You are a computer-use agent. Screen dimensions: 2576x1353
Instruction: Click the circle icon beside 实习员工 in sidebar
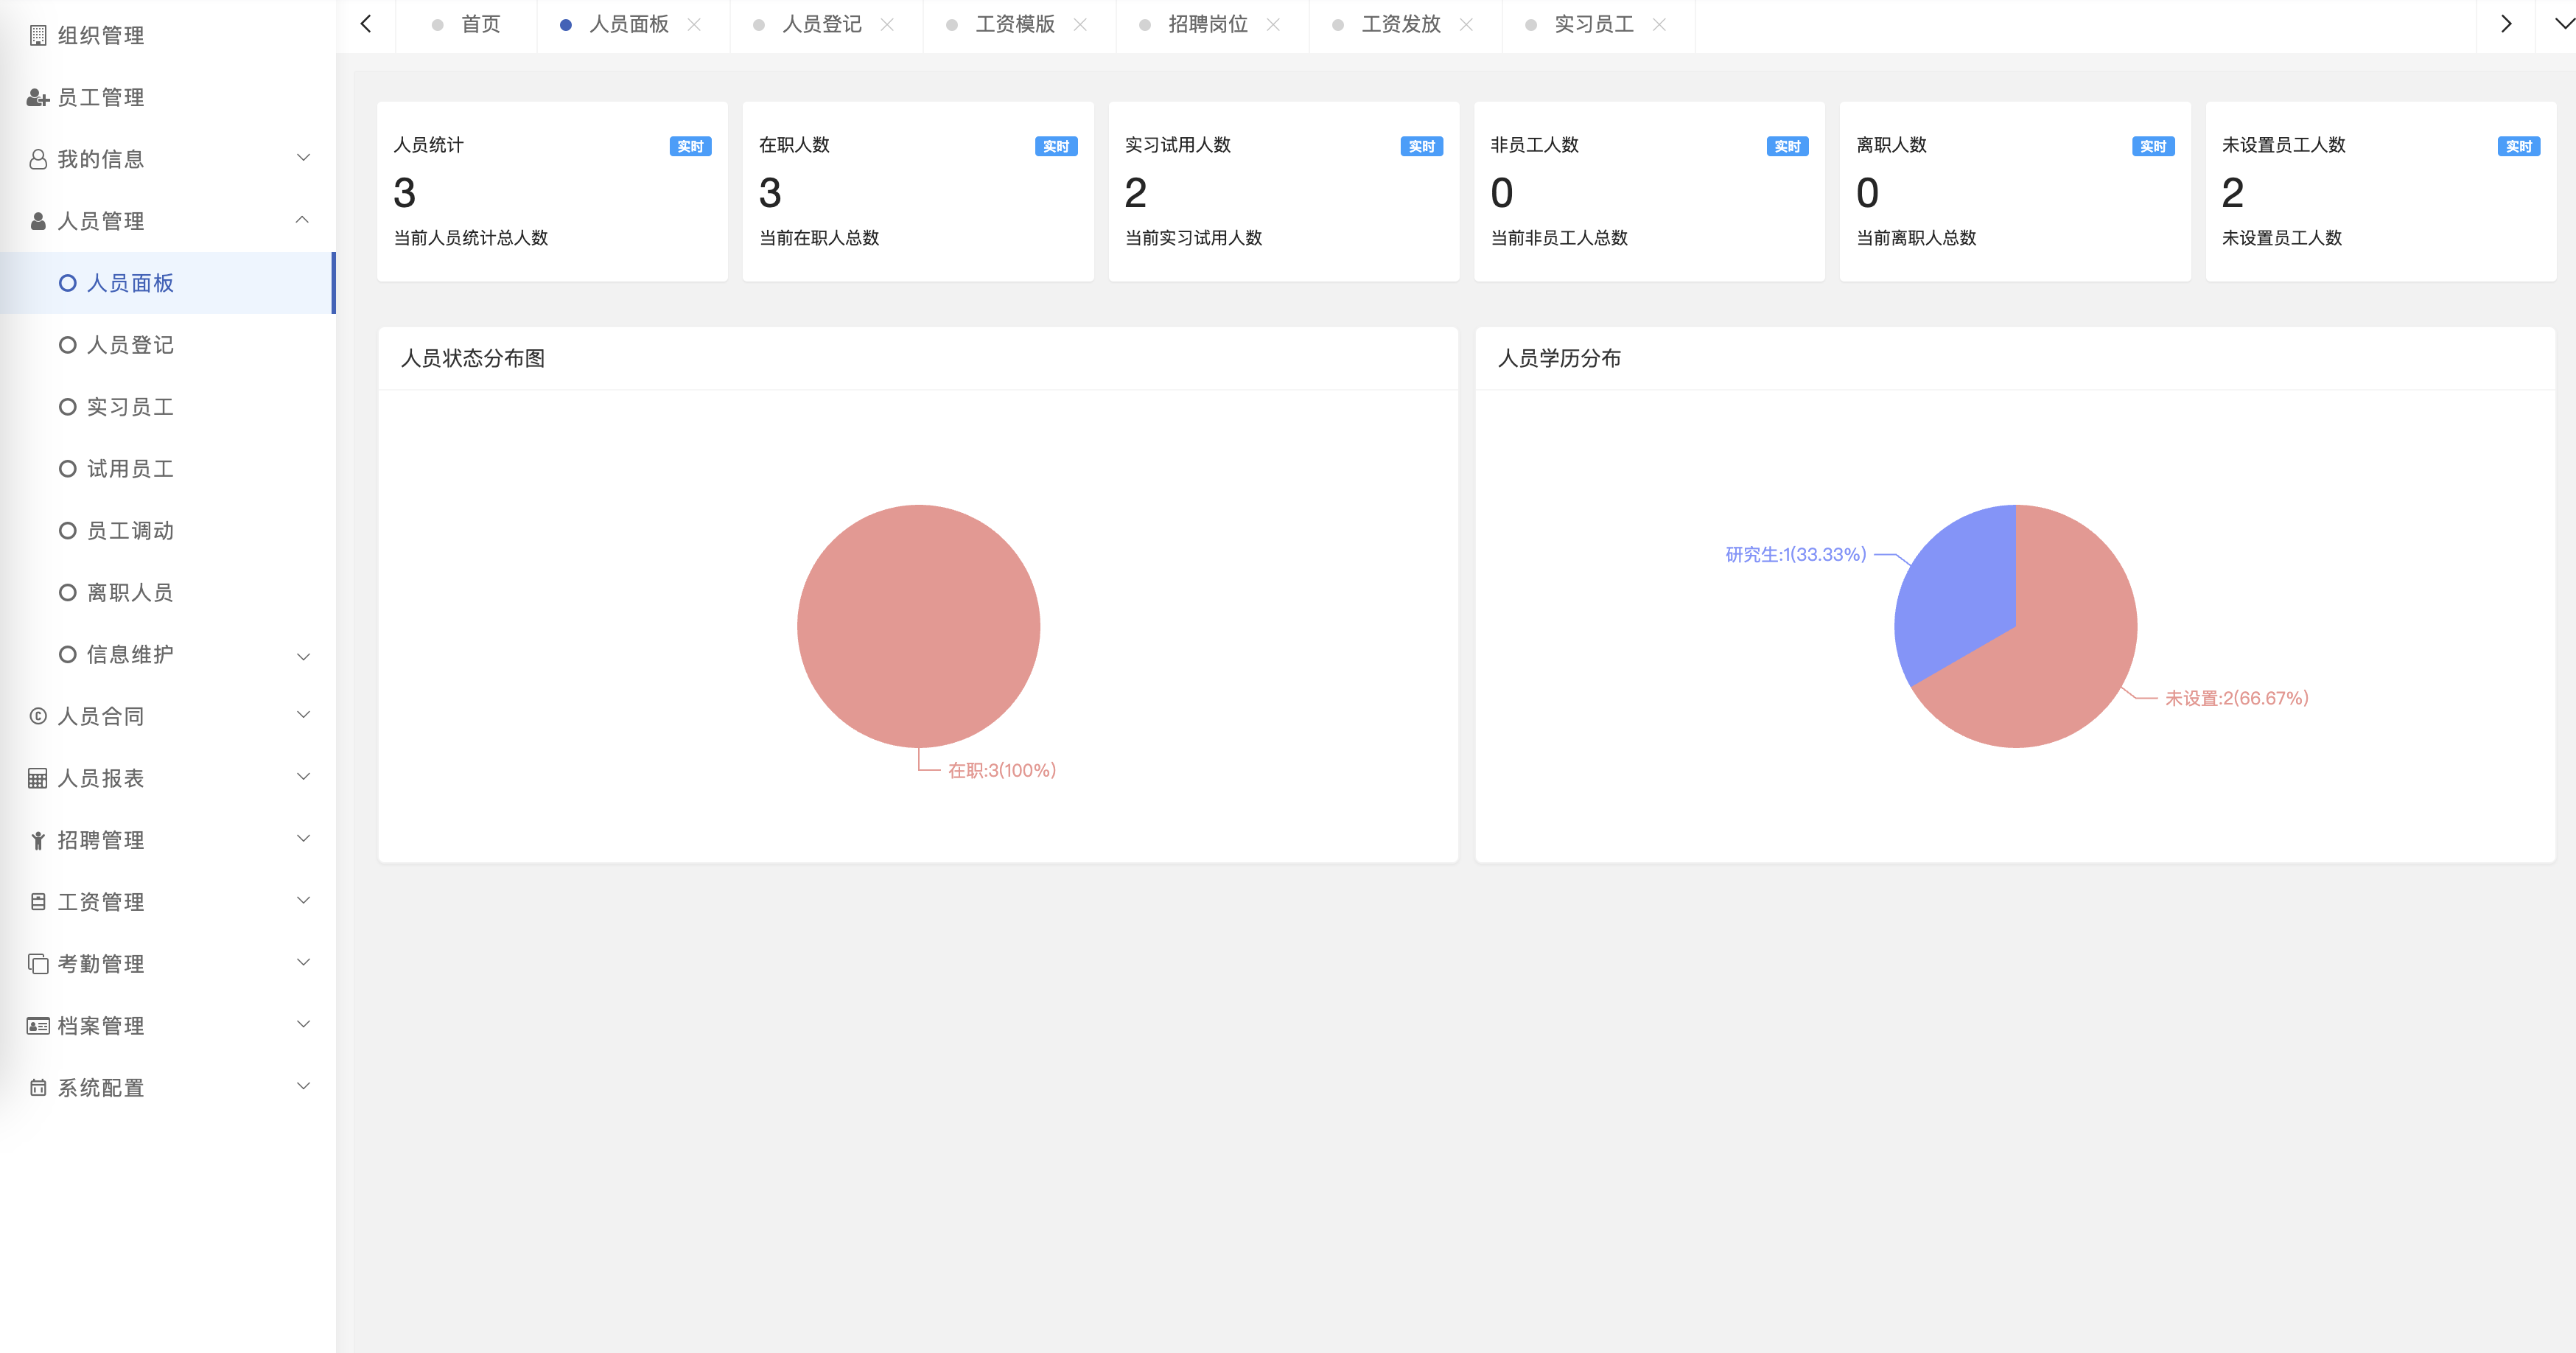(68, 407)
